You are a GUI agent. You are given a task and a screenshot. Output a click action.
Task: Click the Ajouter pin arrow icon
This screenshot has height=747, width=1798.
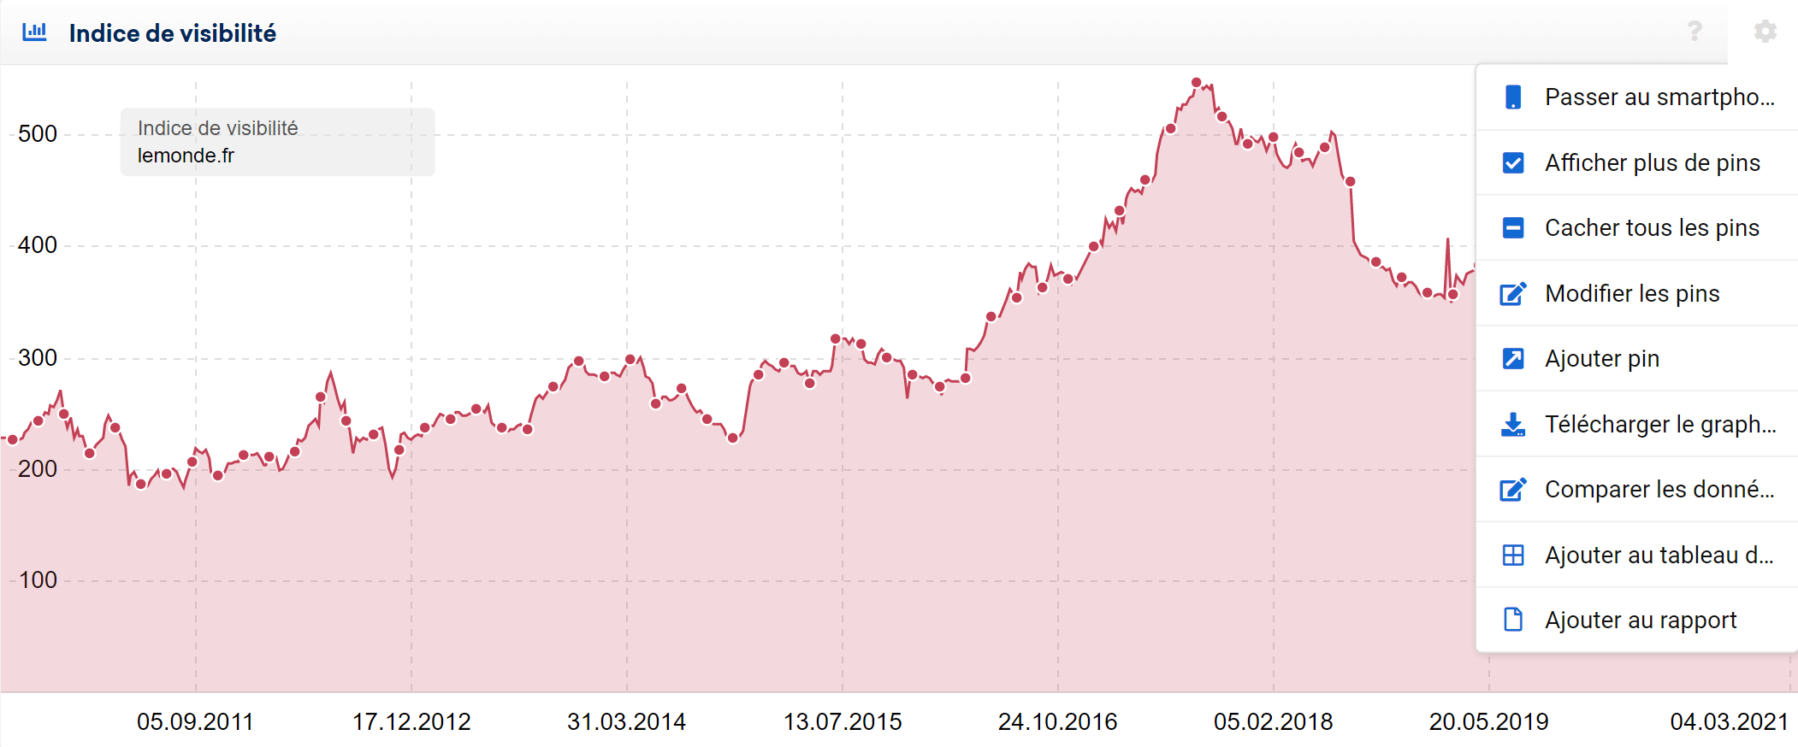point(1513,358)
